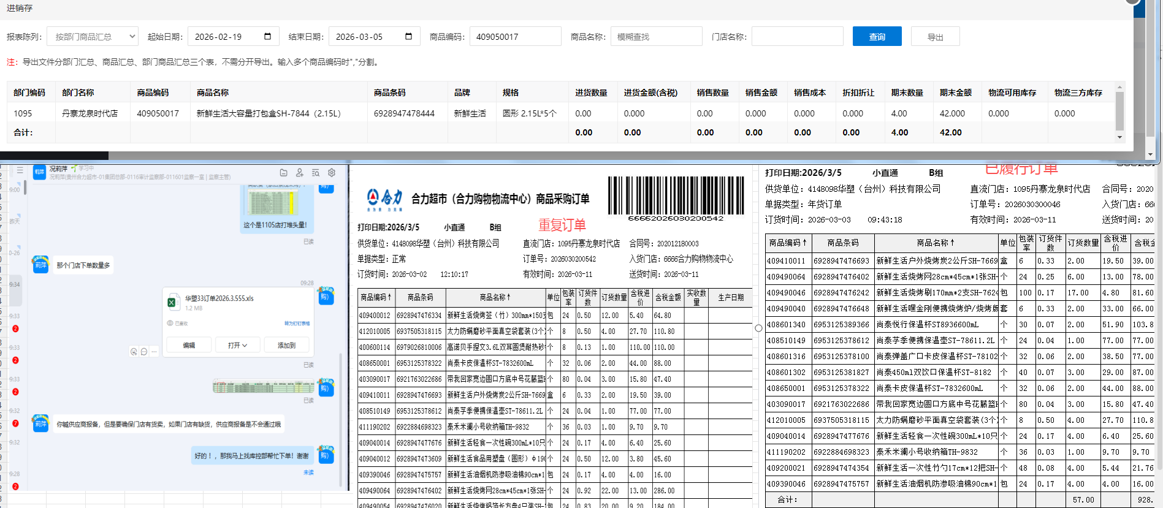Click add member icon in chat header
Viewport: 1163px width, 508px height.
click(x=300, y=173)
